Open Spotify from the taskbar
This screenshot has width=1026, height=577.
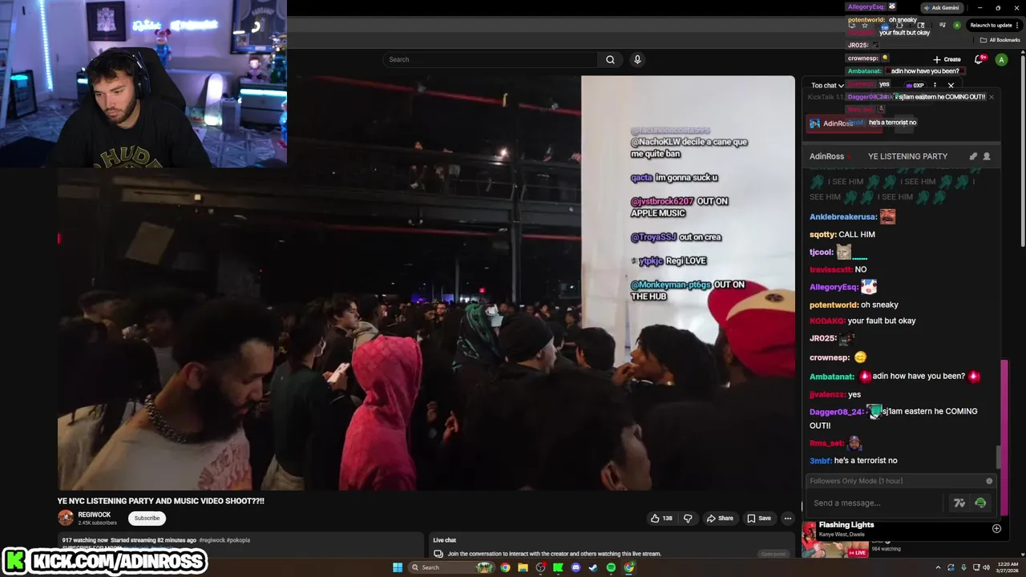click(611, 567)
